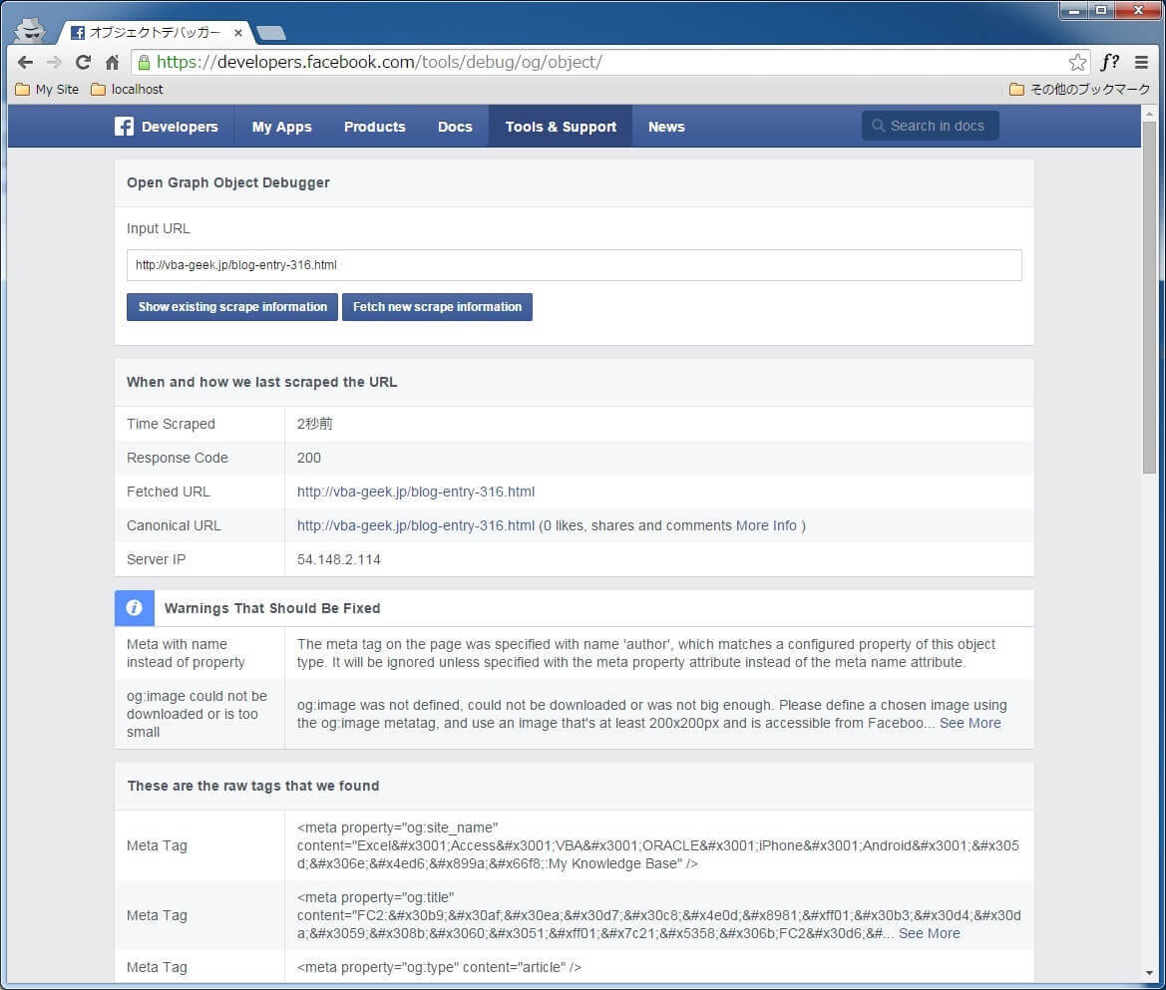
Task: Click the browser back arrow
Action: (26, 62)
